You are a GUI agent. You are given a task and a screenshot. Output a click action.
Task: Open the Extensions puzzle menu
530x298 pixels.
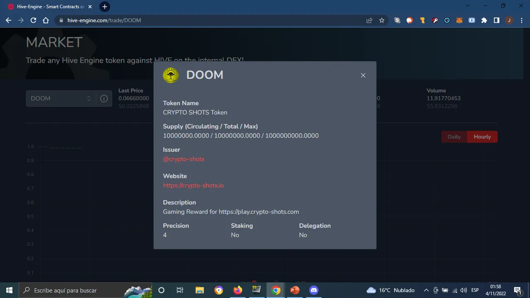point(484,20)
